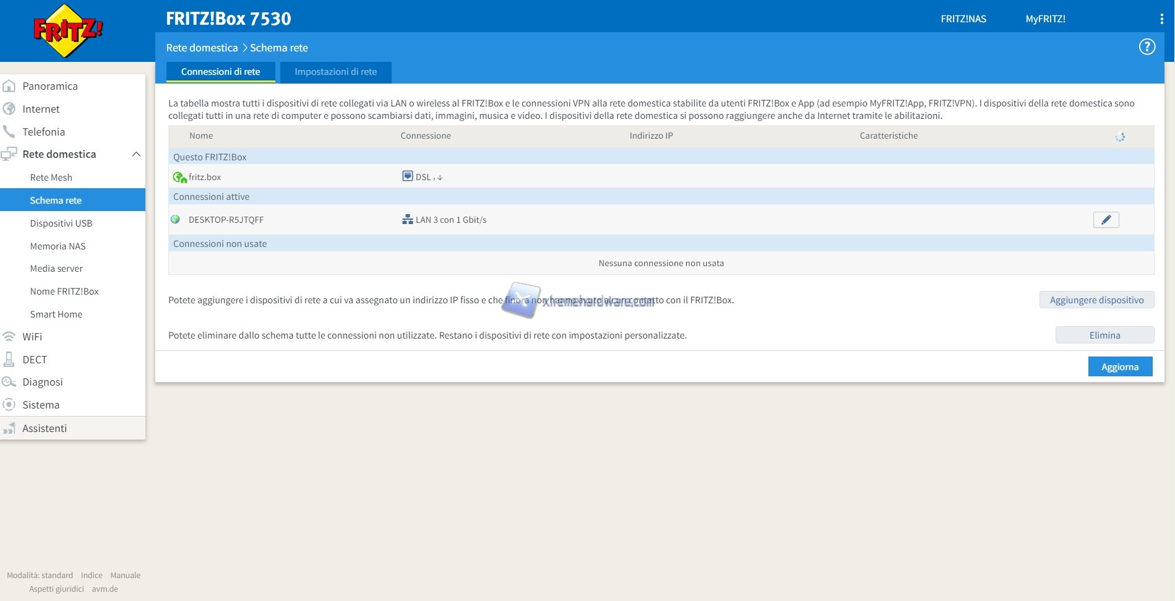Screen dimensions: 1175x601
Task: Open the three-dot options menu
Action: pos(1161,19)
